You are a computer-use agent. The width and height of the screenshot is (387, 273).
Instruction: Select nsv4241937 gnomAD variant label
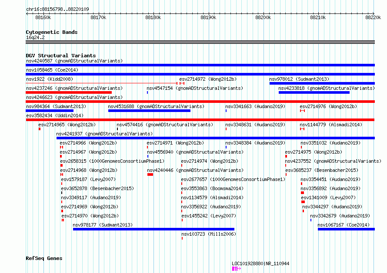[x=104, y=134]
